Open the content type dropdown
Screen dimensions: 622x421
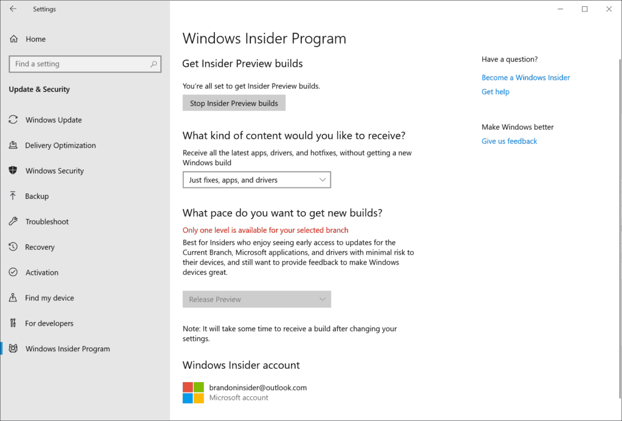(256, 180)
